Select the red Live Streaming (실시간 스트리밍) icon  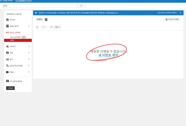pyautogui.click(x=7, y=32)
